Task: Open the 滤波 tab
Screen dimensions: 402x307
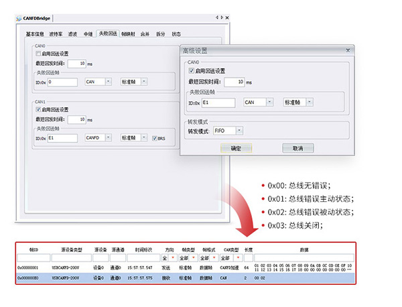Action: pyautogui.click(x=72, y=34)
